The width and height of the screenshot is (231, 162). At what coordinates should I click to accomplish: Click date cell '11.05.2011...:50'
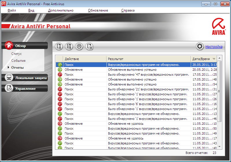point(204,129)
